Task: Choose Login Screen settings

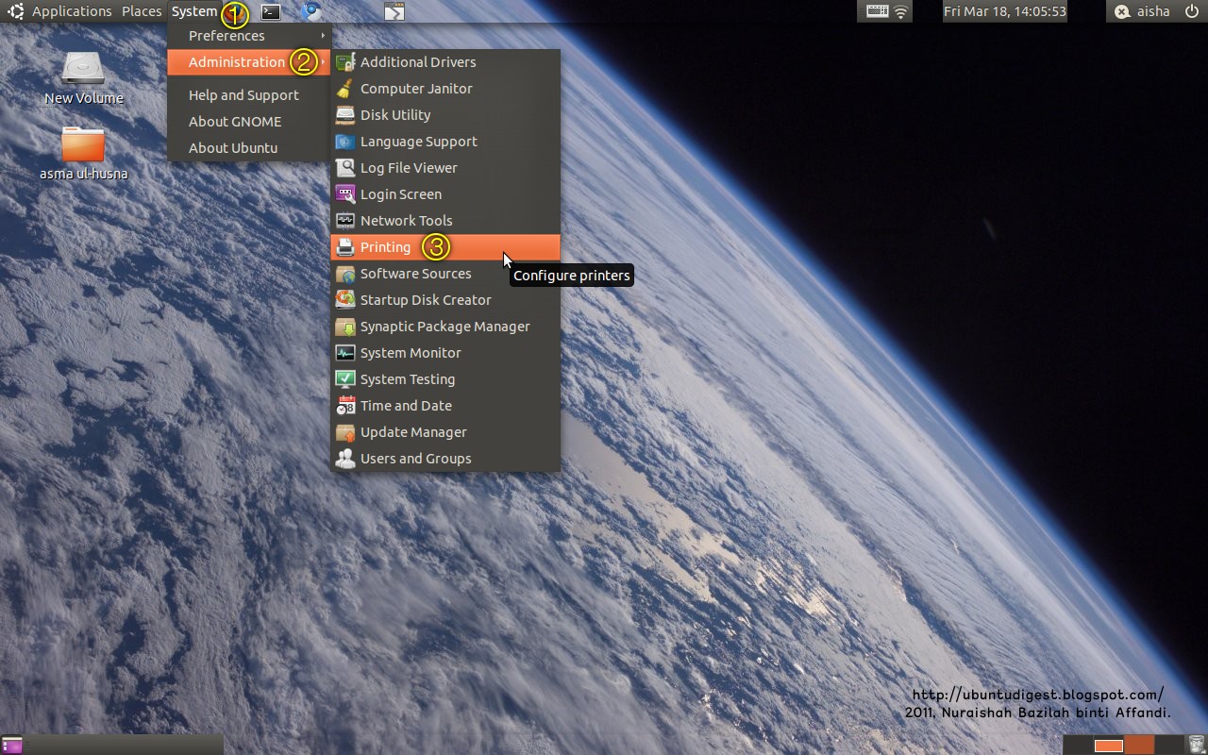Action: coord(445,194)
